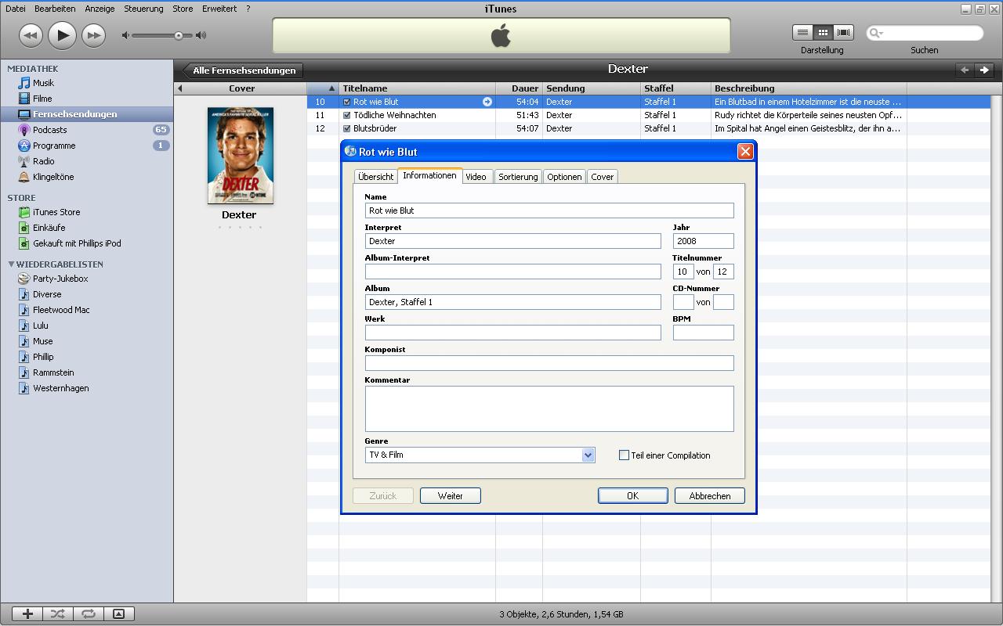Click the Previous track (rewind) button
This screenshot has width=1003, height=626.
(31, 35)
